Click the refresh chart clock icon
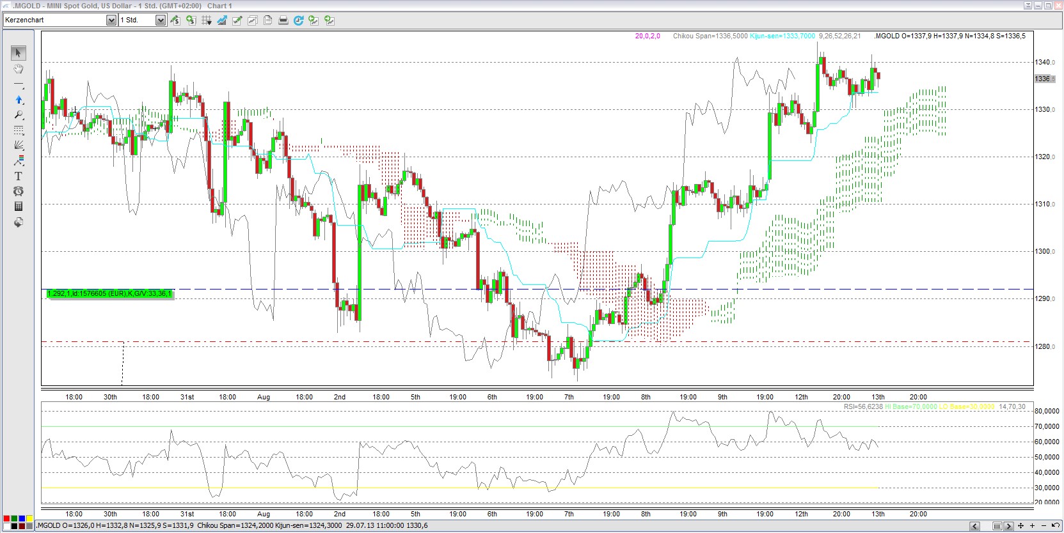 [x=298, y=20]
